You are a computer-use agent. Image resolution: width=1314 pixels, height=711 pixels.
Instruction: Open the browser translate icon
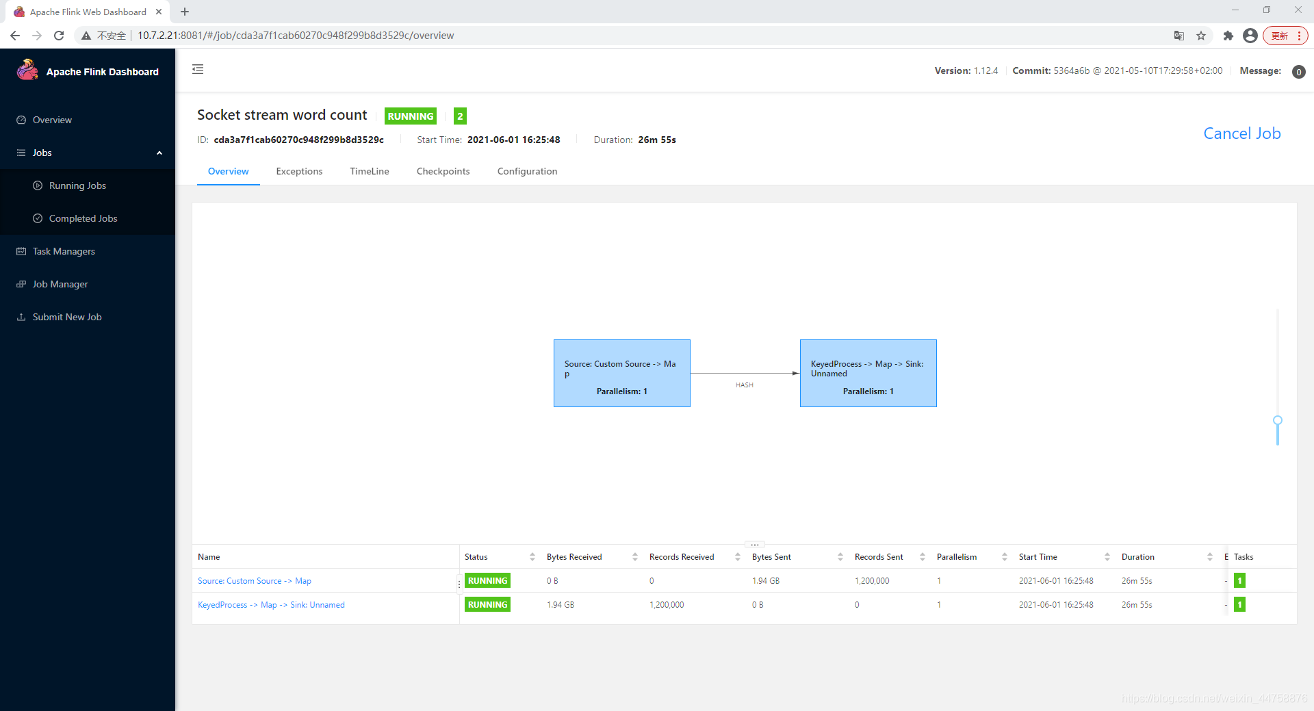tap(1179, 36)
